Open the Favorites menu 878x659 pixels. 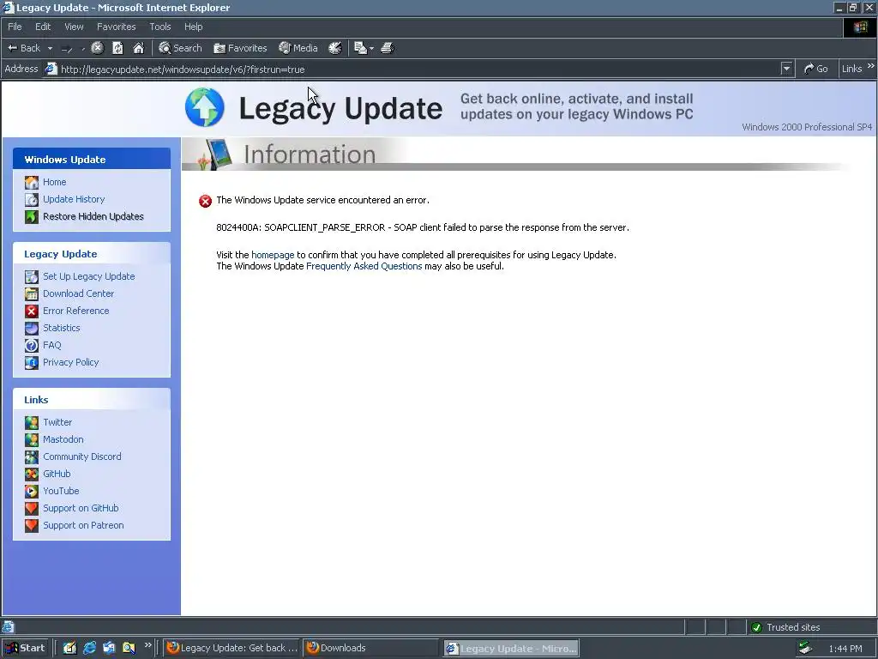pyautogui.click(x=116, y=27)
